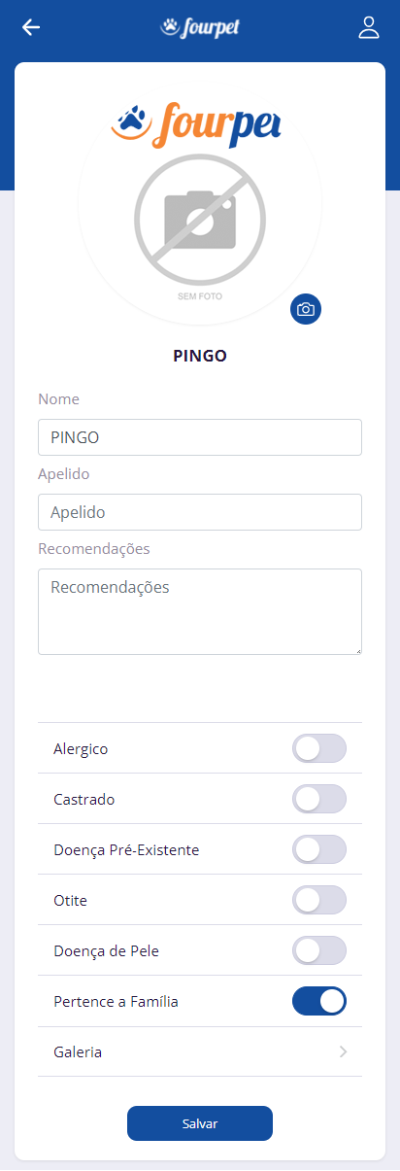Open the Galeria row
The height and width of the screenshot is (1171, 400).
tap(200, 1051)
